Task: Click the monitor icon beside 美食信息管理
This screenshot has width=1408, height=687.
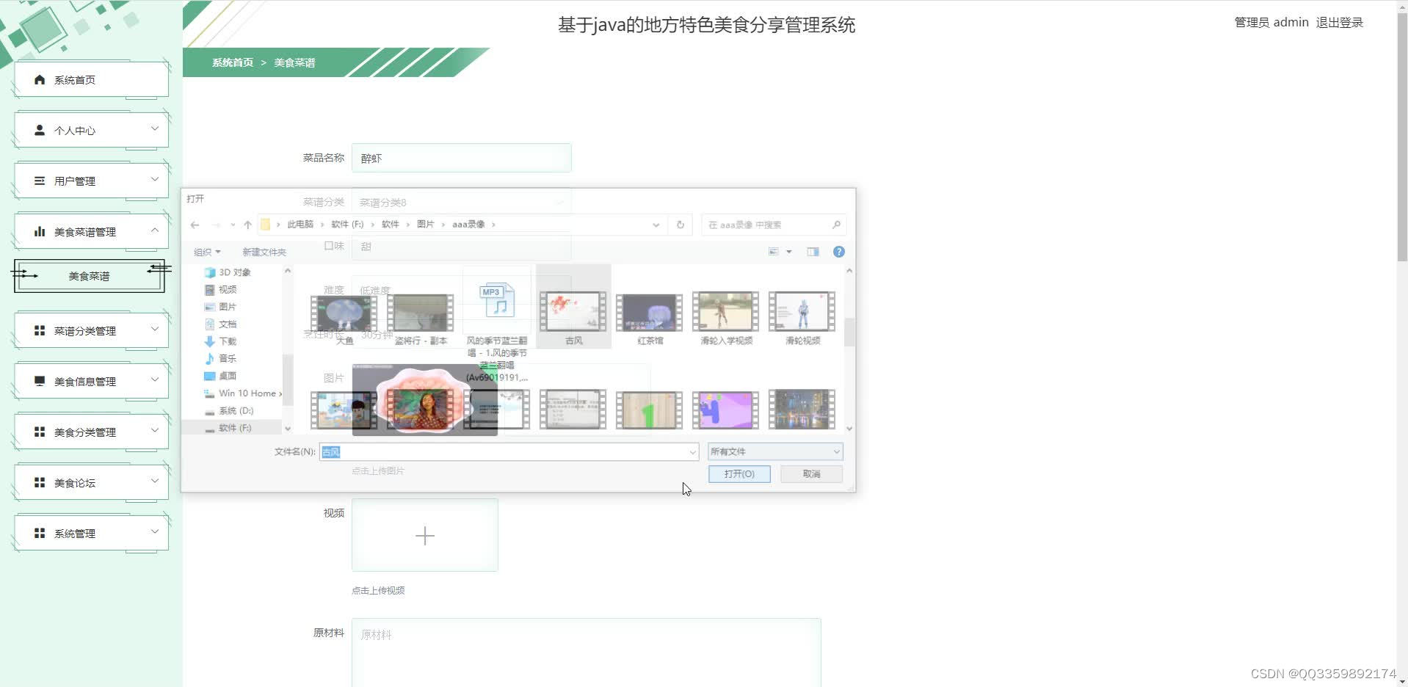Action: click(40, 381)
